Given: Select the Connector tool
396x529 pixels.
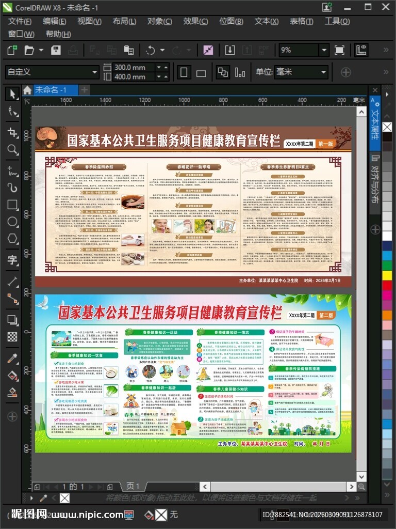Looking at the screenshot, I should click(x=12, y=298).
